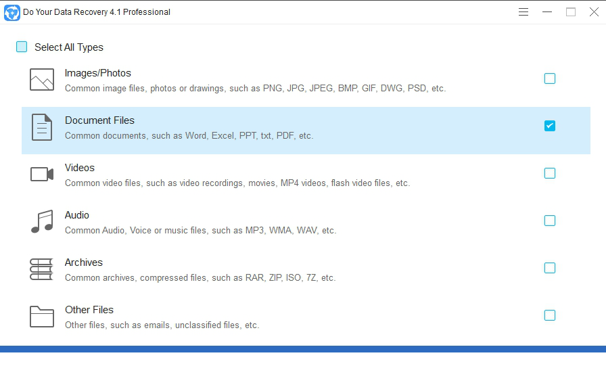Screen dimensions: 606x366
Task: Select the Other Files title text
Action: (89, 310)
